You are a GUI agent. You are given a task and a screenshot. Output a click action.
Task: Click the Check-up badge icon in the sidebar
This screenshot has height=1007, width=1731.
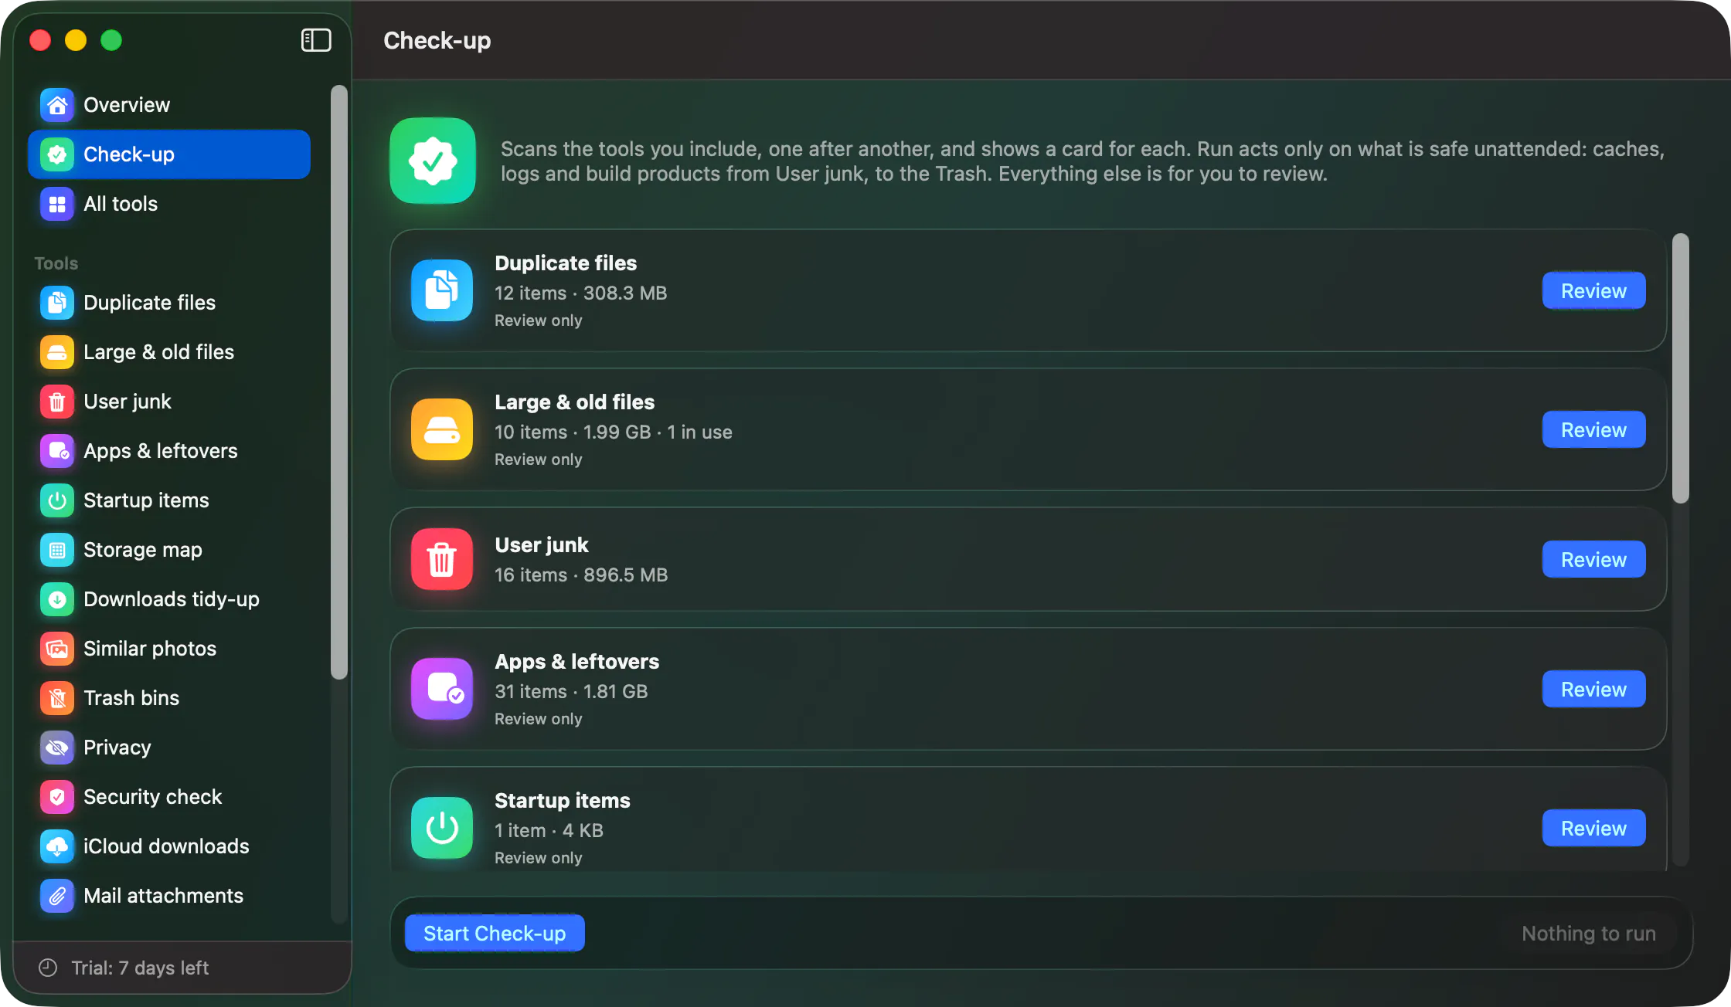pyautogui.click(x=57, y=154)
